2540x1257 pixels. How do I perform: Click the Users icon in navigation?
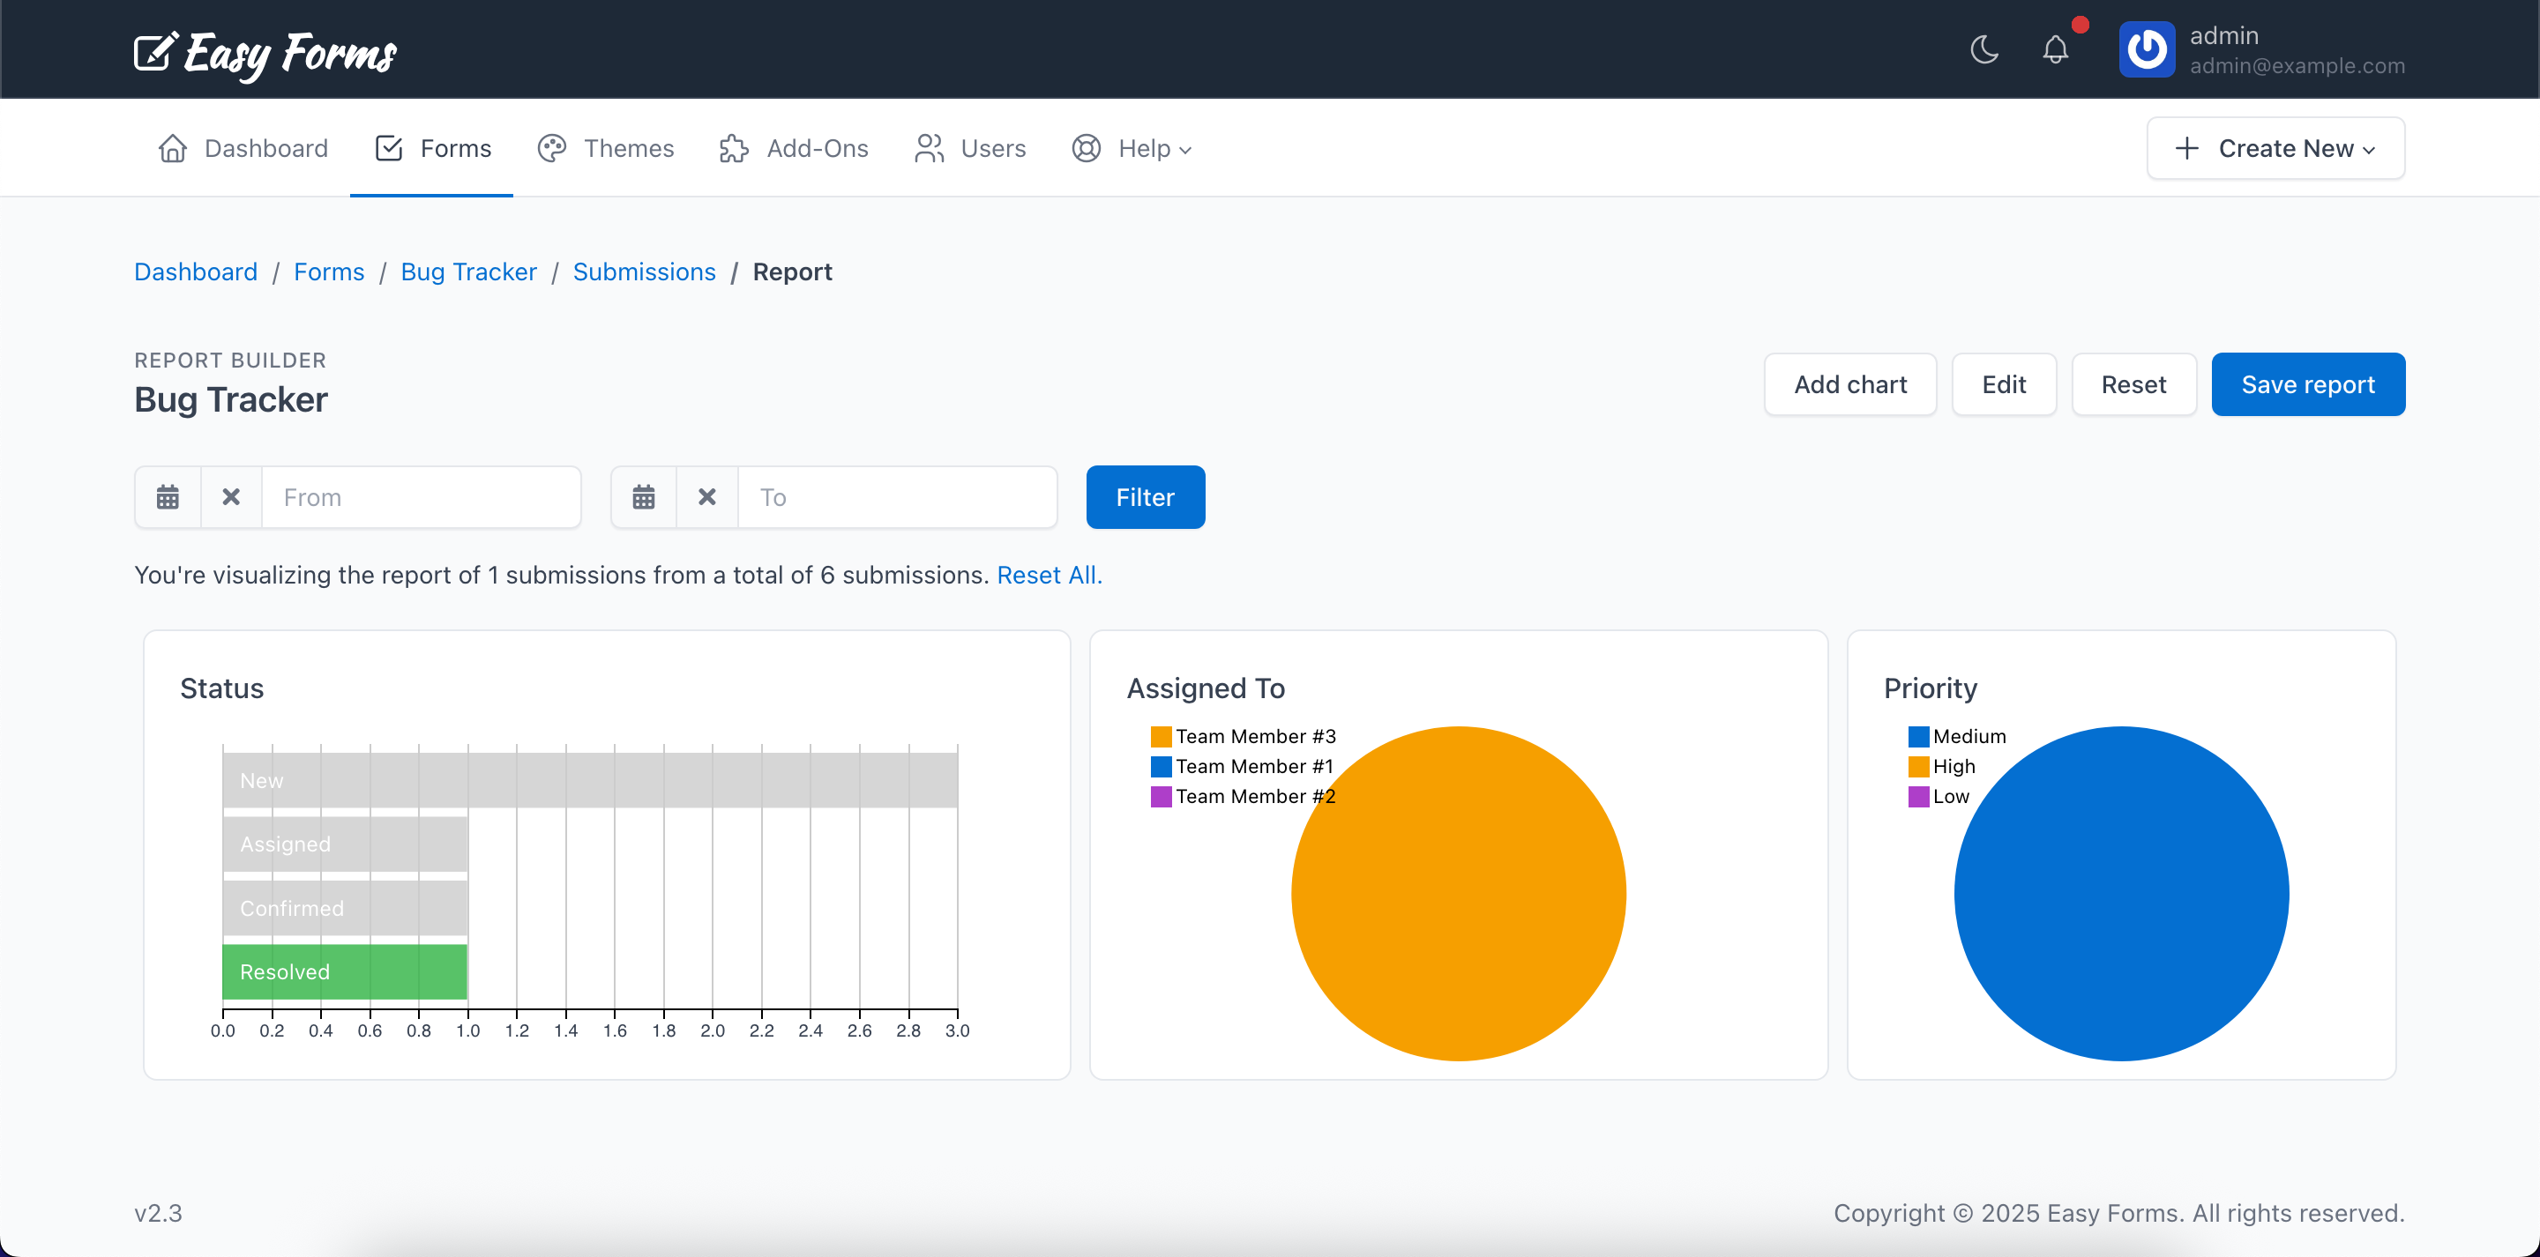click(x=928, y=148)
